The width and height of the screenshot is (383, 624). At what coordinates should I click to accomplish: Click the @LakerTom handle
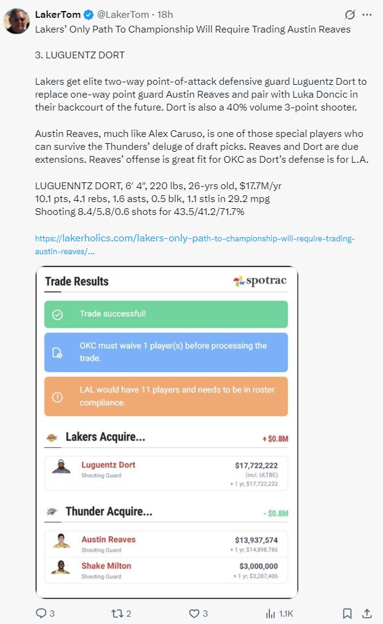tap(123, 14)
